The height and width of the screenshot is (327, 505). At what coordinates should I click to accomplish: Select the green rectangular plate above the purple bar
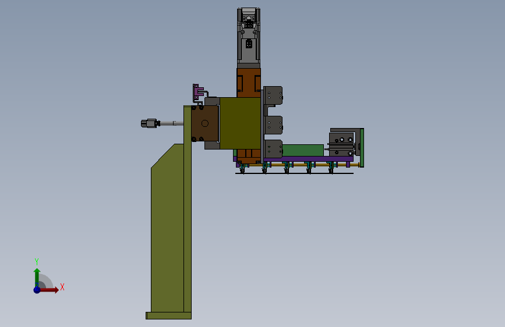click(x=303, y=150)
